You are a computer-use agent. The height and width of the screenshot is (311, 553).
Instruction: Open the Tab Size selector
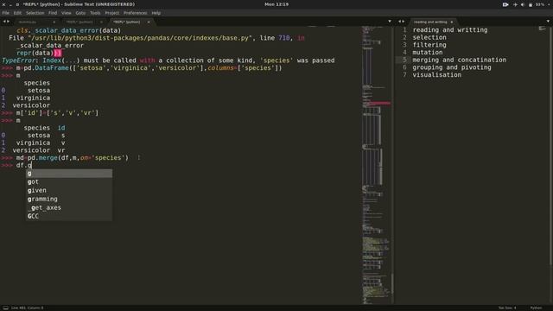click(507, 308)
